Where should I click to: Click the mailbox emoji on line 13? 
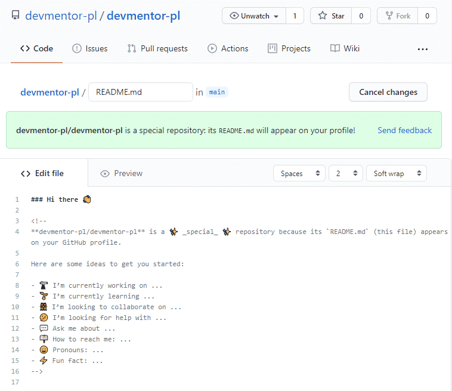(x=44, y=339)
